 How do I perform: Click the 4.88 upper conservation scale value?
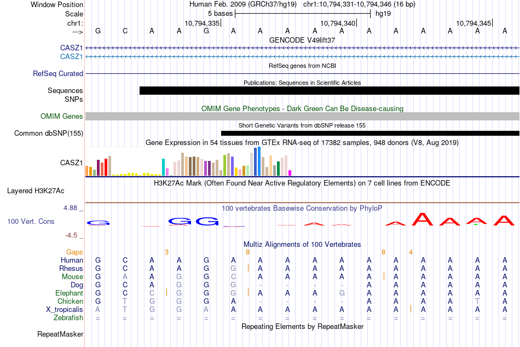70,208
